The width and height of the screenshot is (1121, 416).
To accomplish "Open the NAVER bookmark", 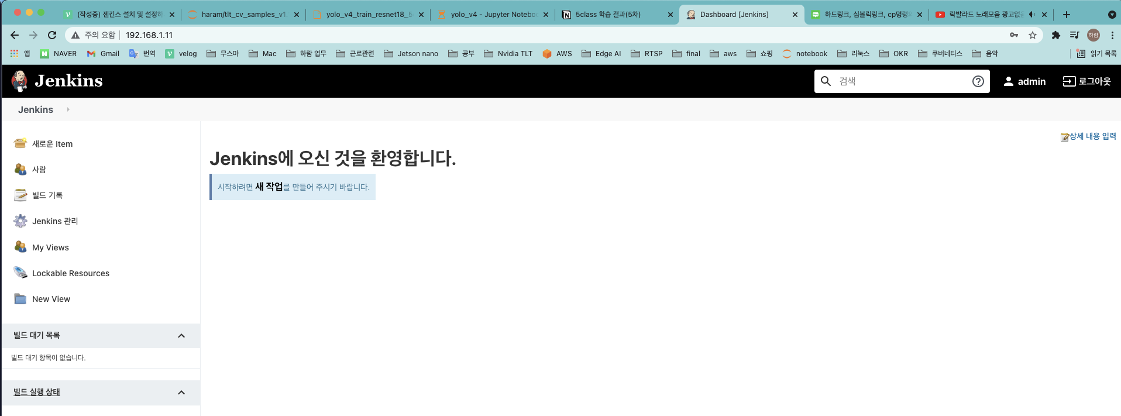I will pyautogui.click(x=59, y=53).
